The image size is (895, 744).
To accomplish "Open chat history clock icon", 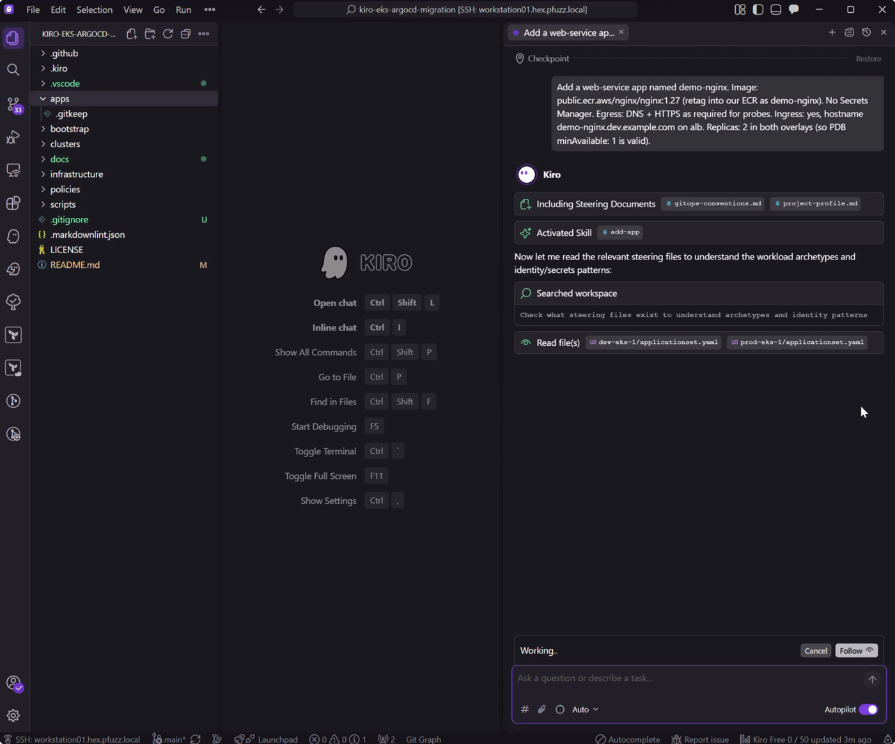I will click(866, 32).
